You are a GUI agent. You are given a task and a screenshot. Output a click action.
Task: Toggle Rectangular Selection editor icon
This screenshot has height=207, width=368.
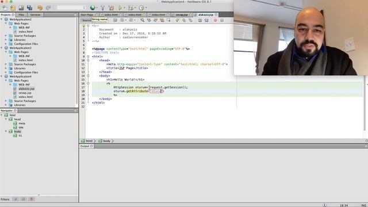pos(168,21)
